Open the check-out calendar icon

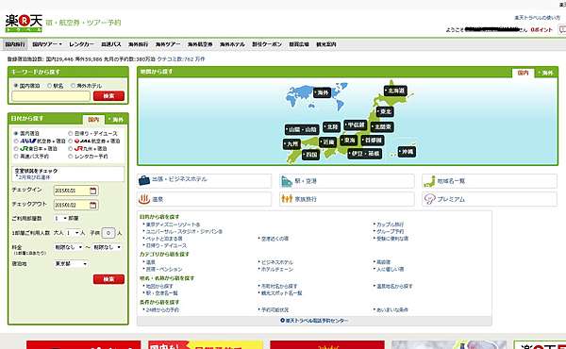[x=93, y=205]
